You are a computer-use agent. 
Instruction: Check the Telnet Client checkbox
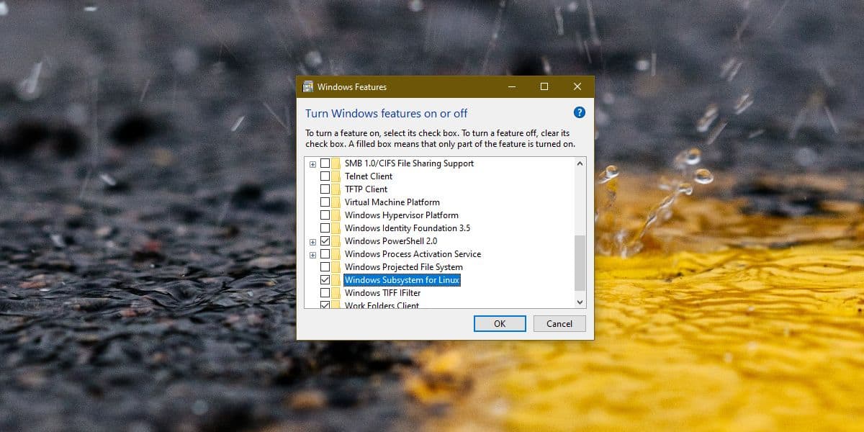pos(325,176)
